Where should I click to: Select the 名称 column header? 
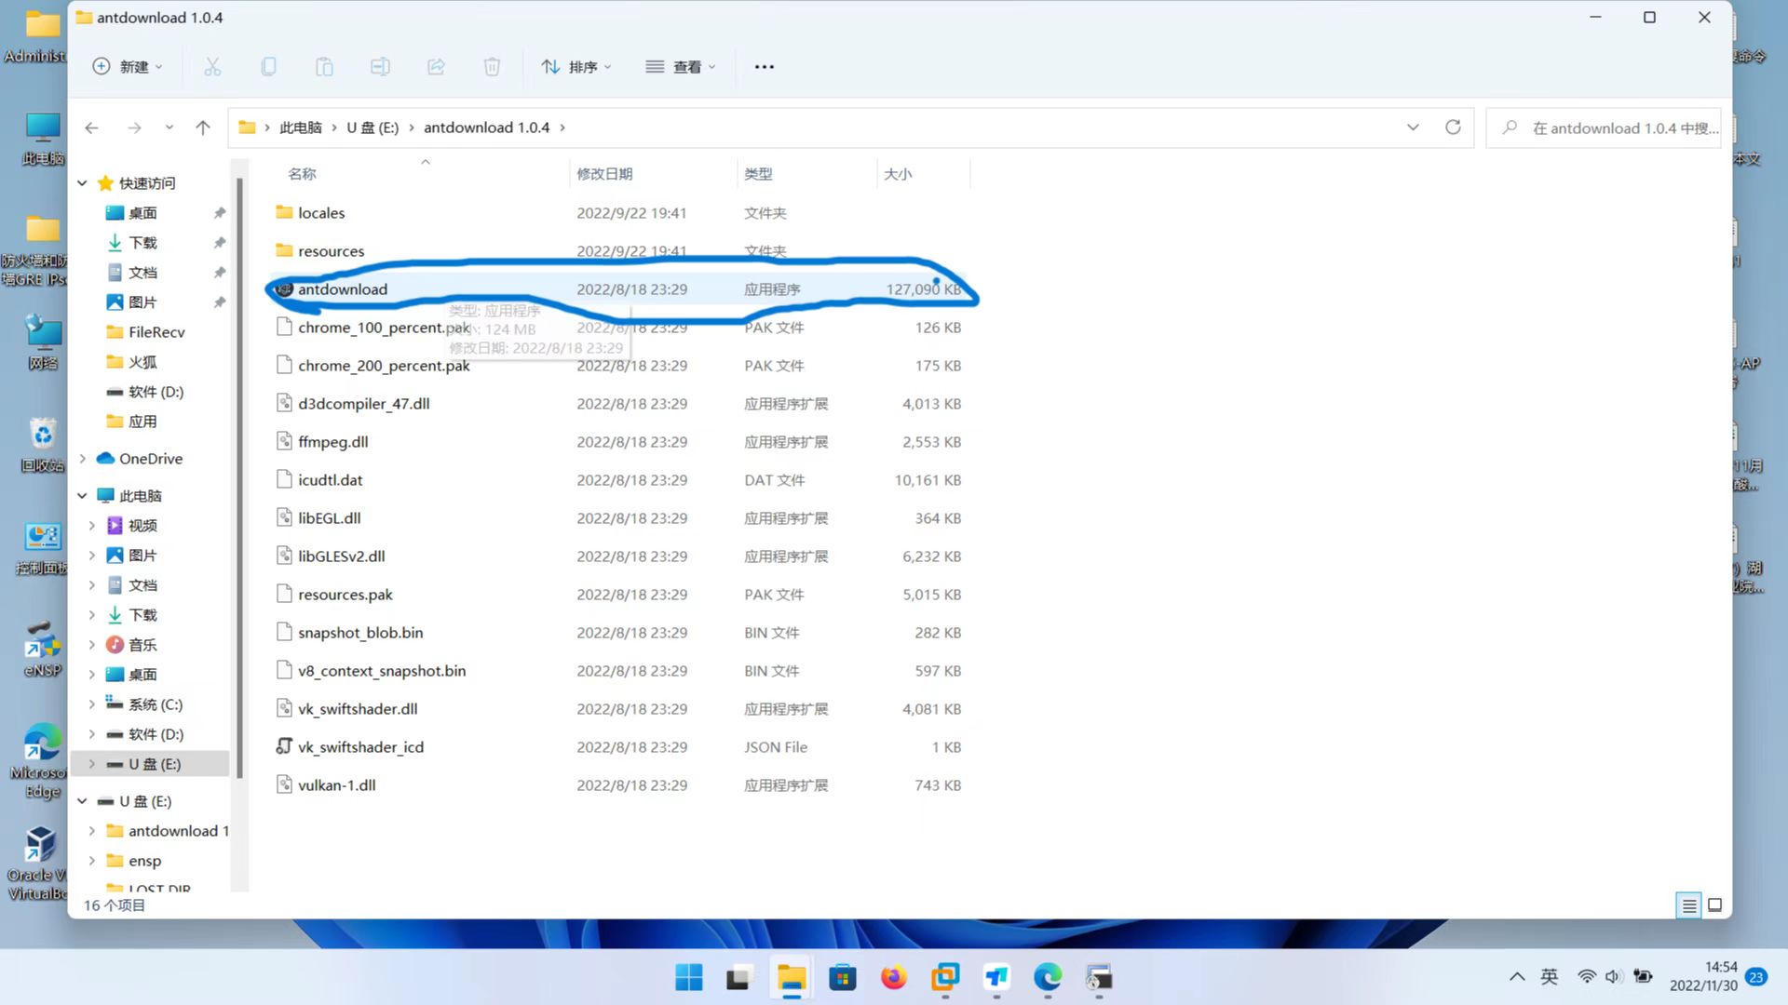pos(302,173)
